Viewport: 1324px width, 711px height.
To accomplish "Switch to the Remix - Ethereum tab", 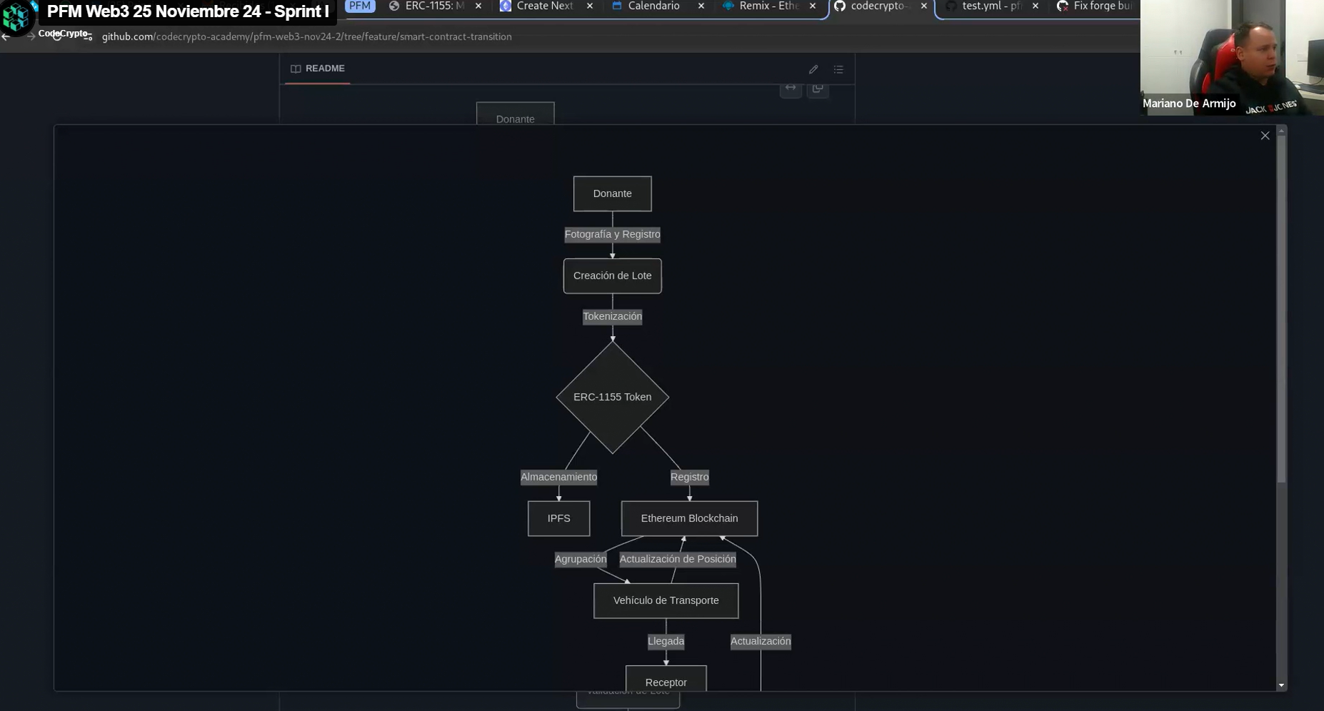I will 768,6.
